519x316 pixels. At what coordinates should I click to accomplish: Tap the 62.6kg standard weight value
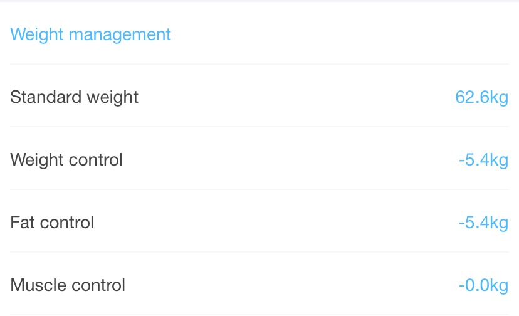tap(481, 97)
